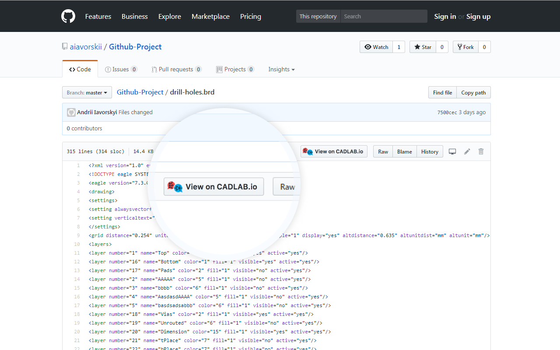This screenshot has height=350, width=560.
Task: Click the GitHub Octocat logo
Action: (x=68, y=16)
